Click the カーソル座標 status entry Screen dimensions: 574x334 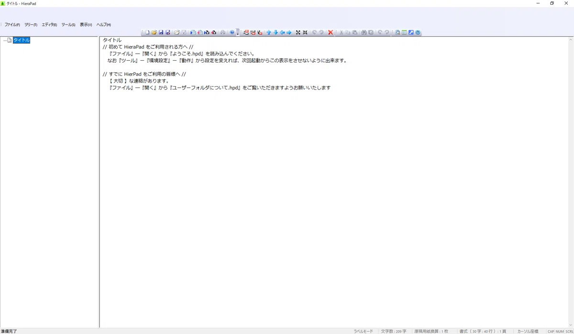(x=528, y=331)
